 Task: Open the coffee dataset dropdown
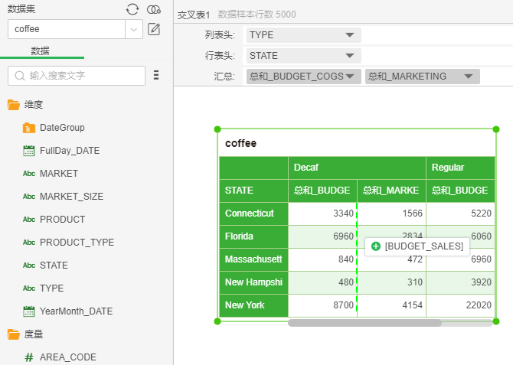coord(135,29)
